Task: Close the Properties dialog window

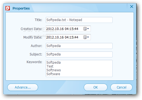Action: pyautogui.click(x=132, y=7)
